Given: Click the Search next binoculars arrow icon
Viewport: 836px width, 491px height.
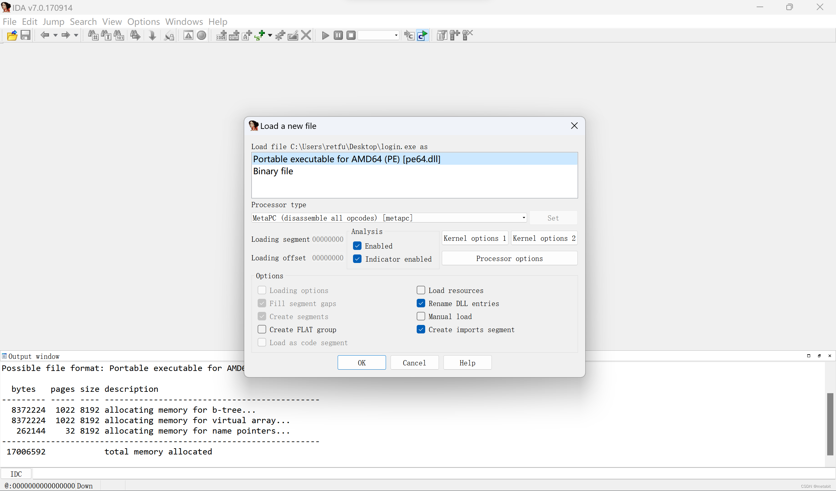Looking at the screenshot, I should 135,35.
